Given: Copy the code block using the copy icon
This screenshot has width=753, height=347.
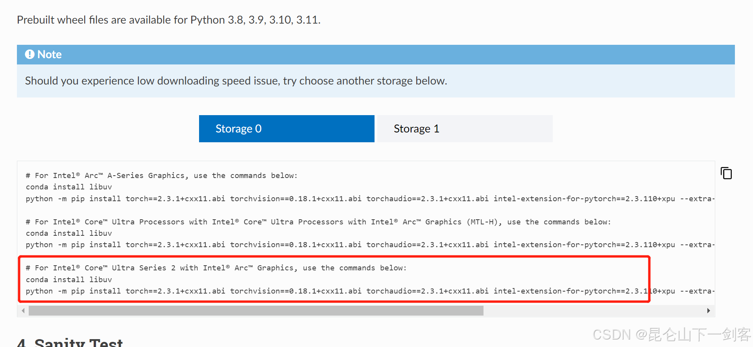Looking at the screenshot, I should pos(726,173).
